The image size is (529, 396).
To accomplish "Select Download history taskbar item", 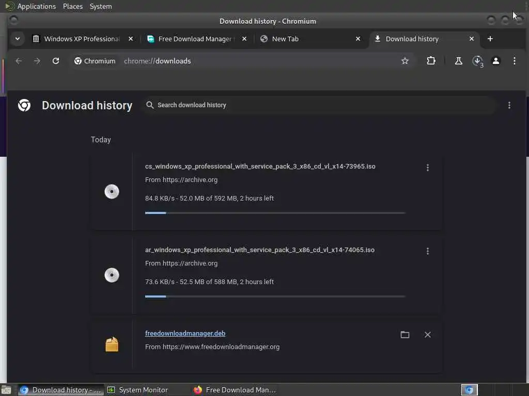I will point(61,390).
